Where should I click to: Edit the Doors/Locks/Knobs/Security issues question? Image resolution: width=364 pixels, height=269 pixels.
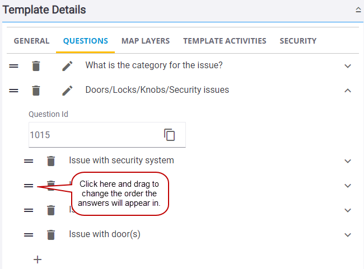tap(67, 90)
